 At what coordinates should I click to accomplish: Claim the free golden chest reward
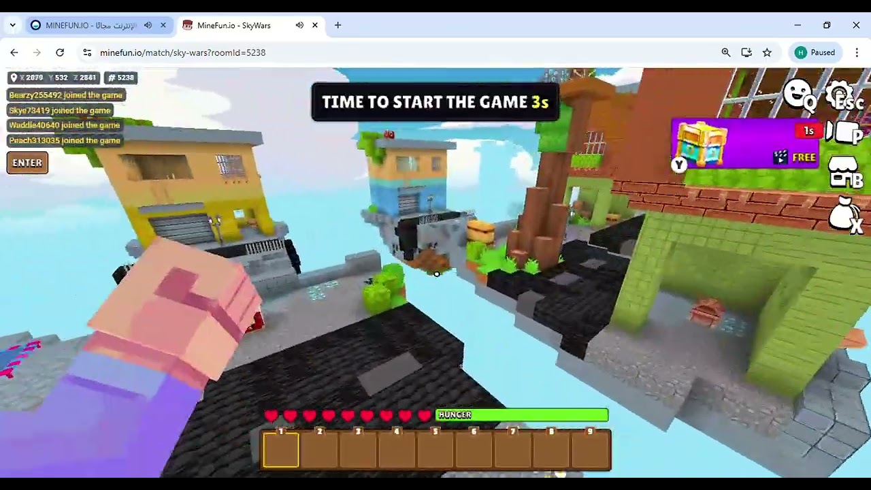(744, 144)
